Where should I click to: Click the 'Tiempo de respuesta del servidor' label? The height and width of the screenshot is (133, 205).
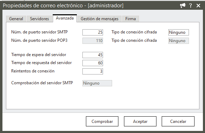[x=42, y=63]
